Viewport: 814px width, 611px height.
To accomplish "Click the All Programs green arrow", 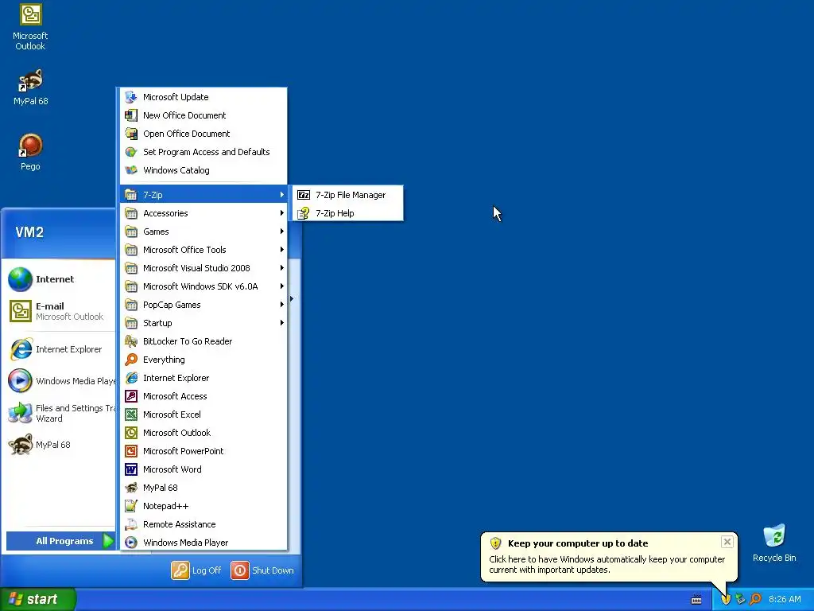I will (108, 541).
